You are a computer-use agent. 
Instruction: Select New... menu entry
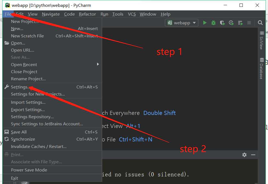coord(52,29)
